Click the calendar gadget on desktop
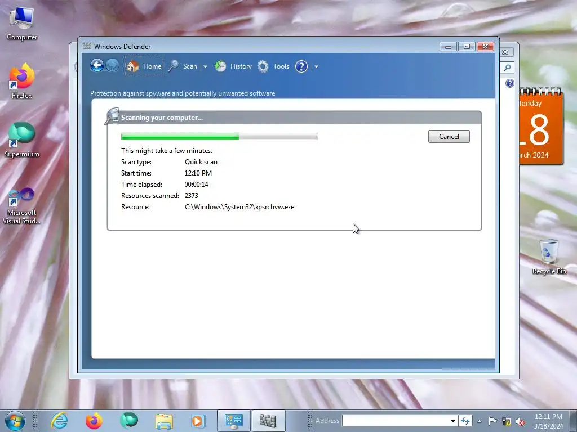Image resolution: width=577 pixels, height=432 pixels. click(x=542, y=126)
